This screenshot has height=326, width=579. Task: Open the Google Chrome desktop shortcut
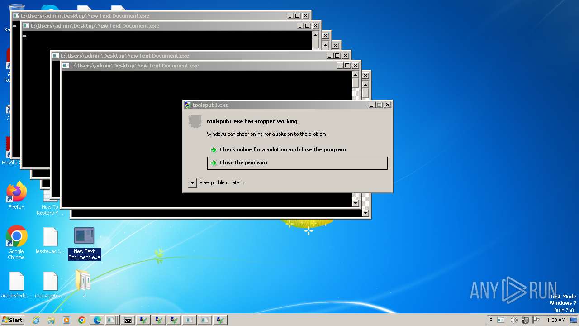click(16, 242)
